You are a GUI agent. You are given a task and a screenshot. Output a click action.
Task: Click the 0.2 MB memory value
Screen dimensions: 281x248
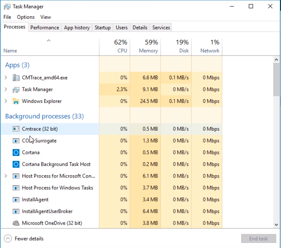(150, 164)
